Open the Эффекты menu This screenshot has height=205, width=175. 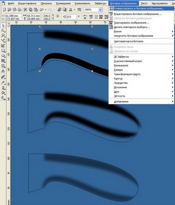click(x=100, y=3)
